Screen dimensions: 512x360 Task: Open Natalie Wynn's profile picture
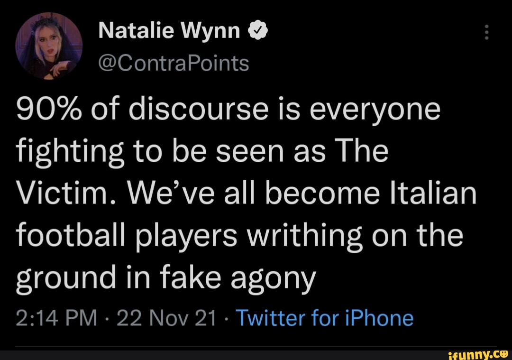[49, 45]
